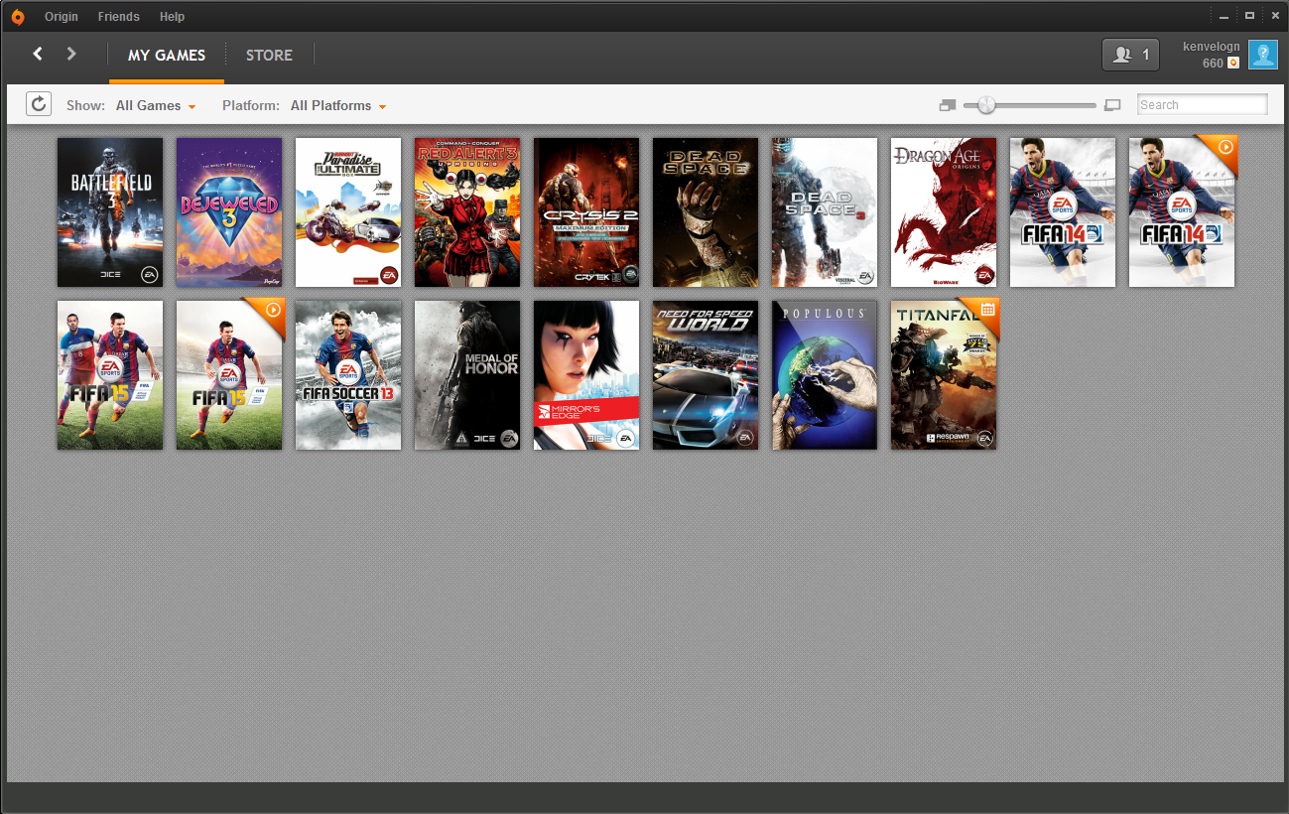The image size is (1289, 814).
Task: Switch to the STORE tab
Action: [x=269, y=56]
